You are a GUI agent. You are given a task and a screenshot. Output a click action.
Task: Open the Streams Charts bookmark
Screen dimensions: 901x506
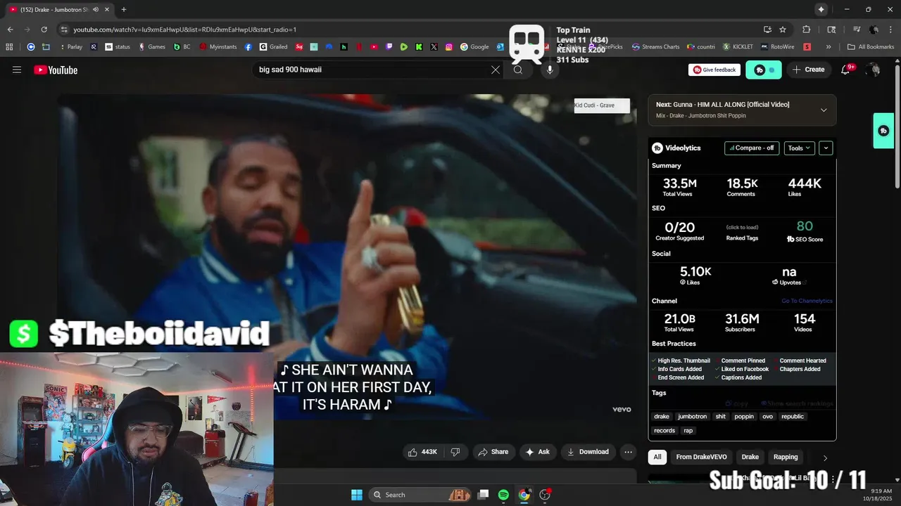click(656, 47)
